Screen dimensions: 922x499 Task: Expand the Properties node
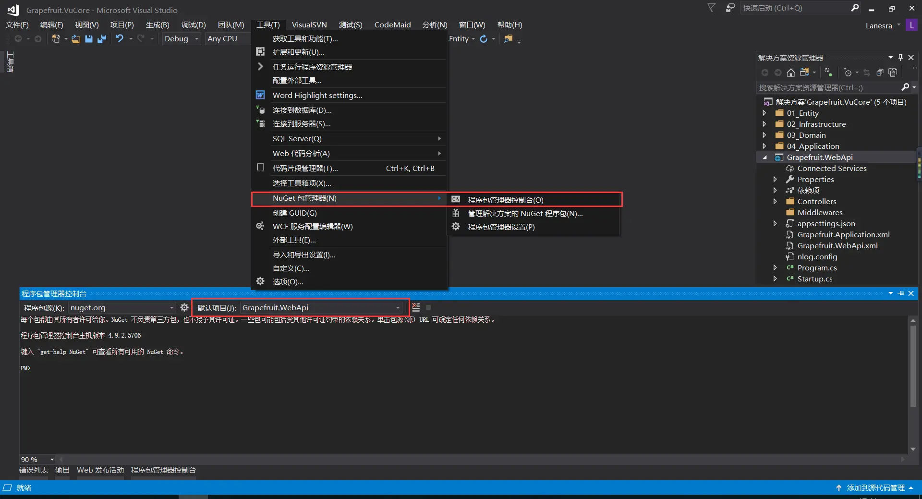775,180
